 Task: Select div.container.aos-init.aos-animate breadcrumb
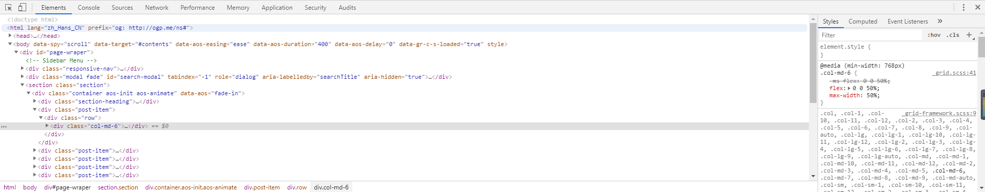[x=191, y=187]
